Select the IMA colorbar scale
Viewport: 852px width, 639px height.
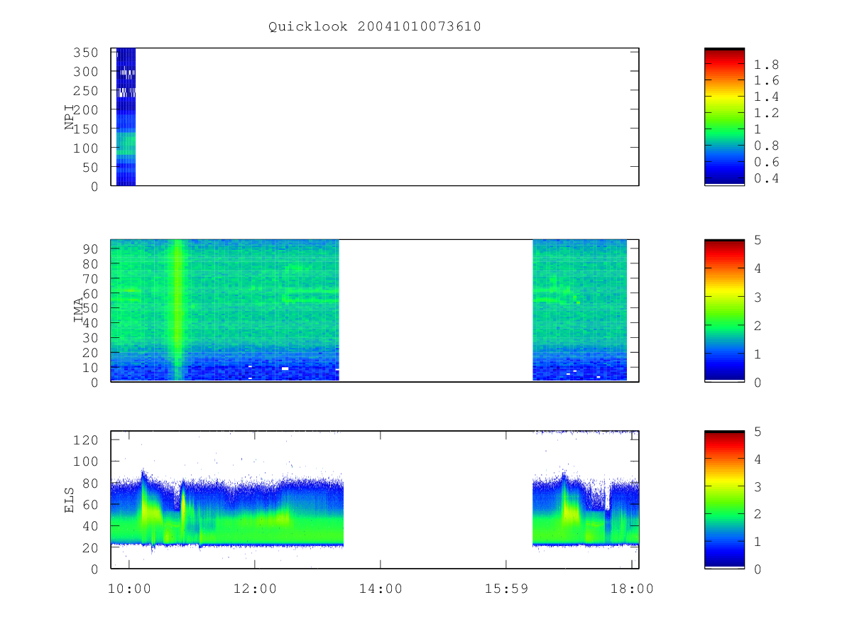724,310
